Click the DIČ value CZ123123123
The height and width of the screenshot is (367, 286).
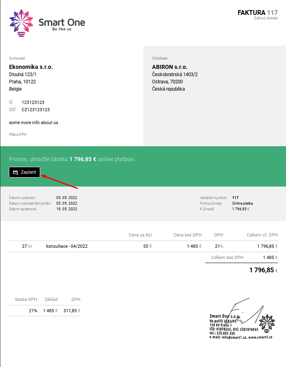[36, 110]
